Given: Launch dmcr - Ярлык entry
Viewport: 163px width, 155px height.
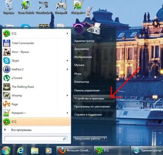Looking at the screenshot, I should pos(36,52).
